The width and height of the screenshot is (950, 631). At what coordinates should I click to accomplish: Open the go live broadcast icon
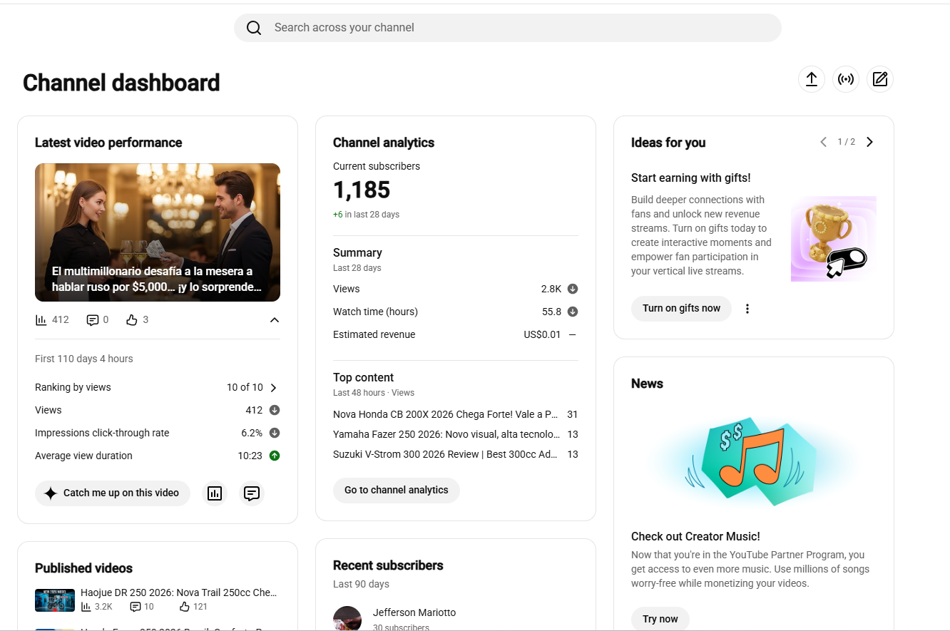(846, 79)
